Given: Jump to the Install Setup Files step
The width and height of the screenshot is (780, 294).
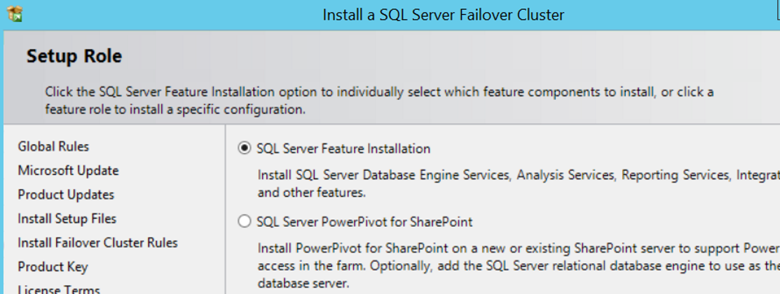Looking at the screenshot, I should click(x=67, y=218).
